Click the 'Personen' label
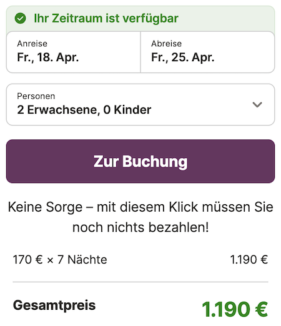This screenshot has height=326, width=281. tap(36, 96)
